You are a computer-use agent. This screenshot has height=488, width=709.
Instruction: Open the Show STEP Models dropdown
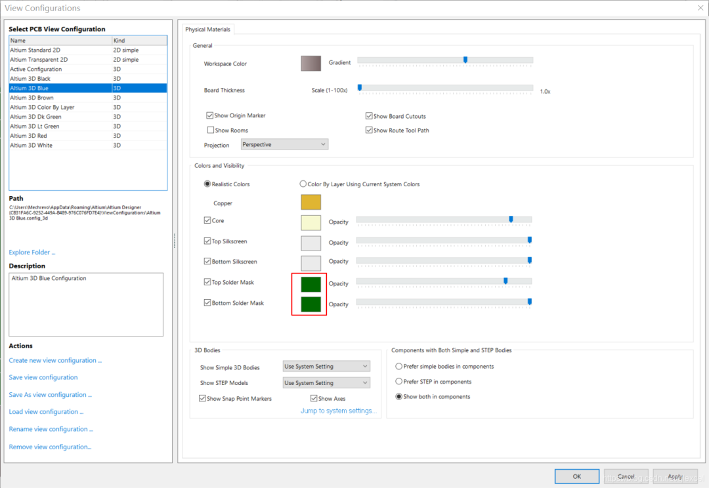coord(326,383)
